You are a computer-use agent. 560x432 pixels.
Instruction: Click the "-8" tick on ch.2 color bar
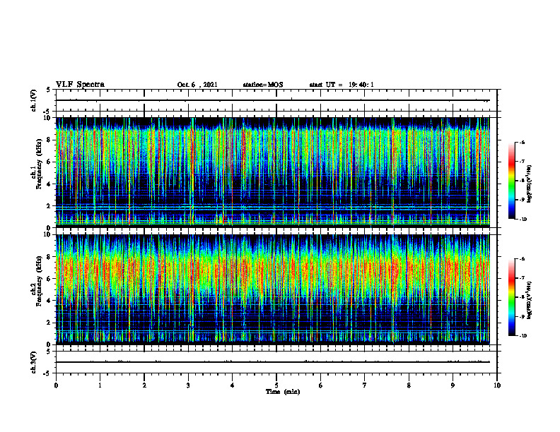(523, 297)
